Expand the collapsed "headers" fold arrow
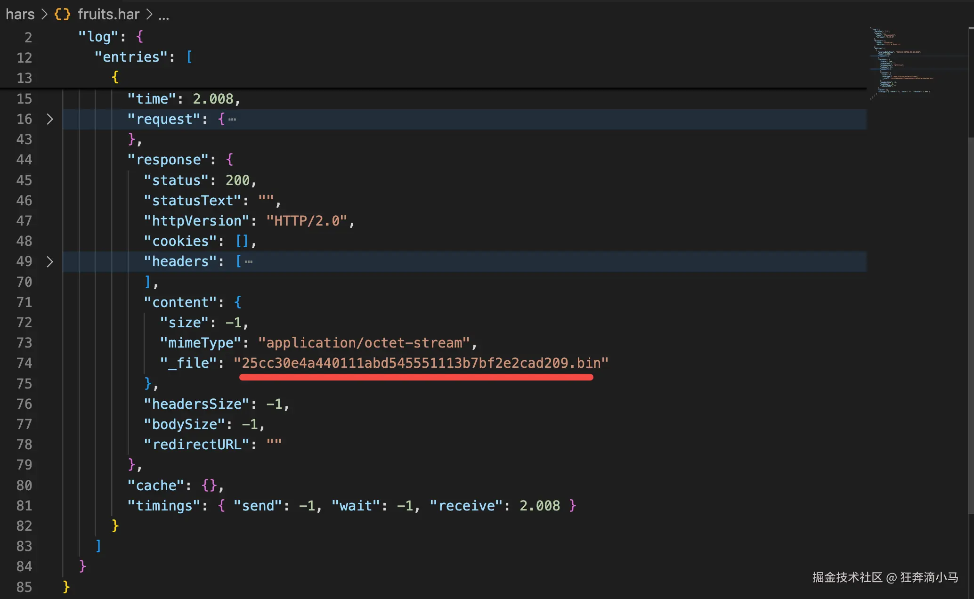 click(x=50, y=261)
